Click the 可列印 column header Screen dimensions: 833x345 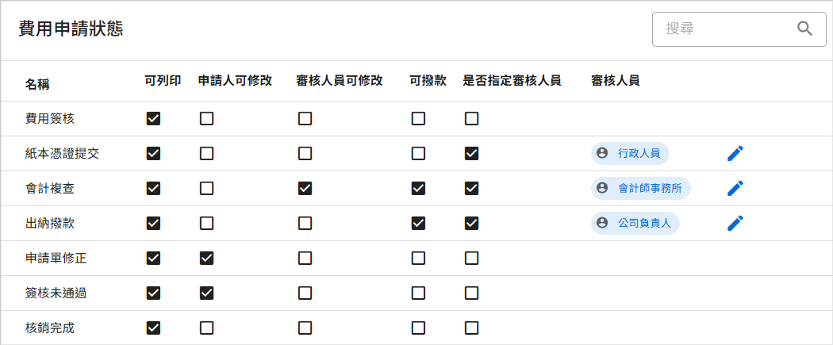[x=163, y=81]
